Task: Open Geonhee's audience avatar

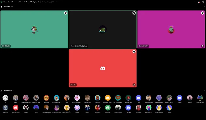Action: pyautogui.click(x=46, y=98)
